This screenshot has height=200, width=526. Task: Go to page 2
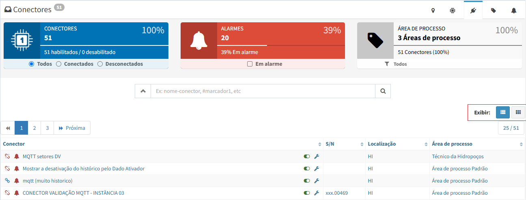click(34, 128)
